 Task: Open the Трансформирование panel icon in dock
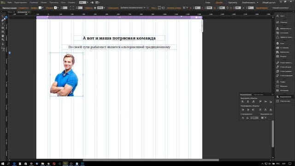pyautogui.click(x=277, y=101)
